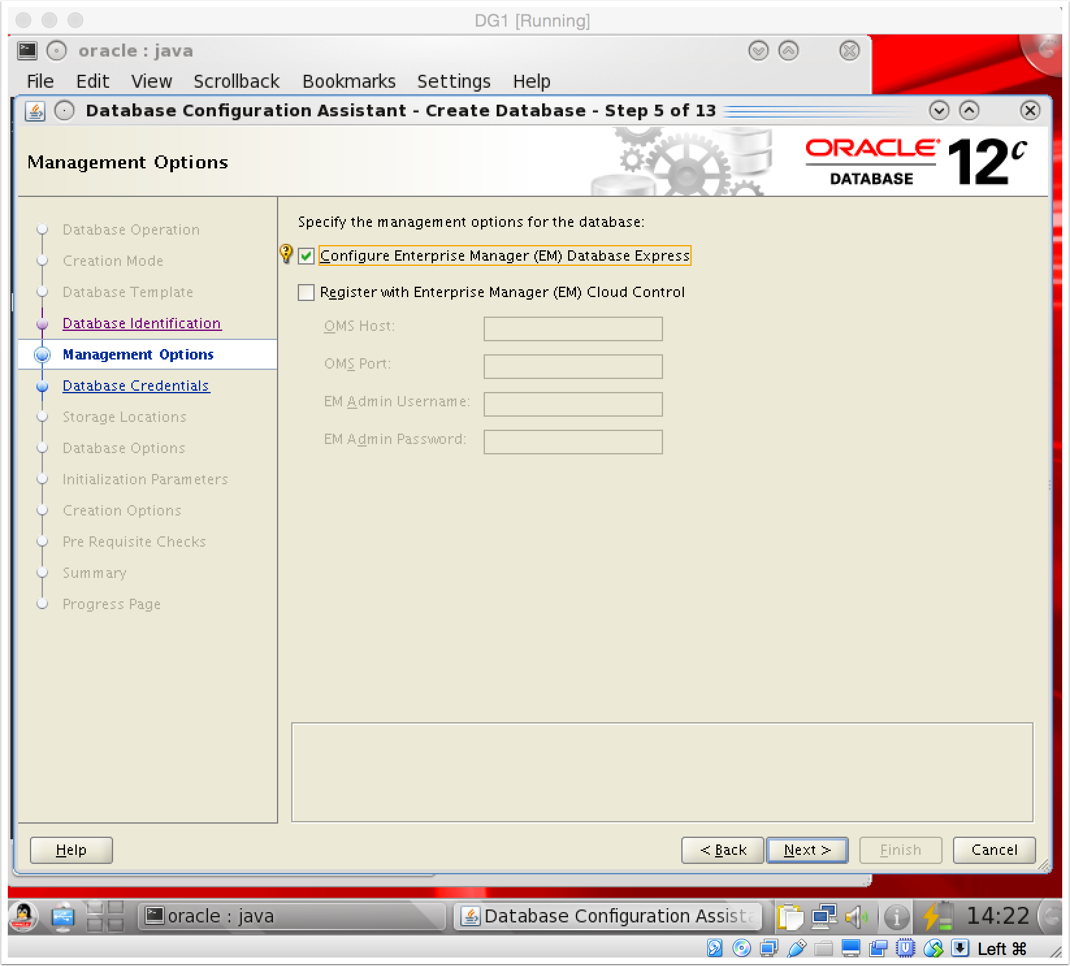This screenshot has width=1070, height=966.
Task: Click the clipboard tray icon
Action: click(x=790, y=917)
